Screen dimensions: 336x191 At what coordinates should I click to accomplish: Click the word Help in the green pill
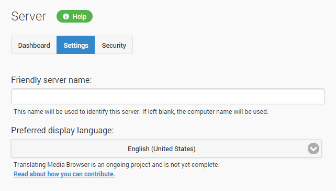click(x=79, y=17)
